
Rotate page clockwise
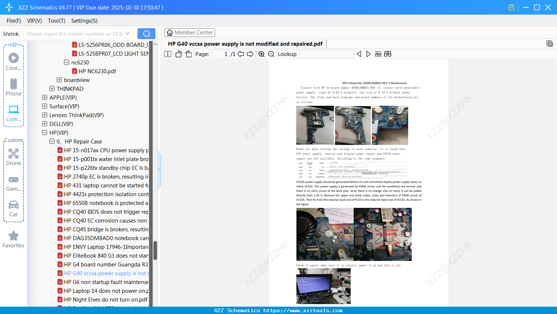pyautogui.click(x=188, y=54)
